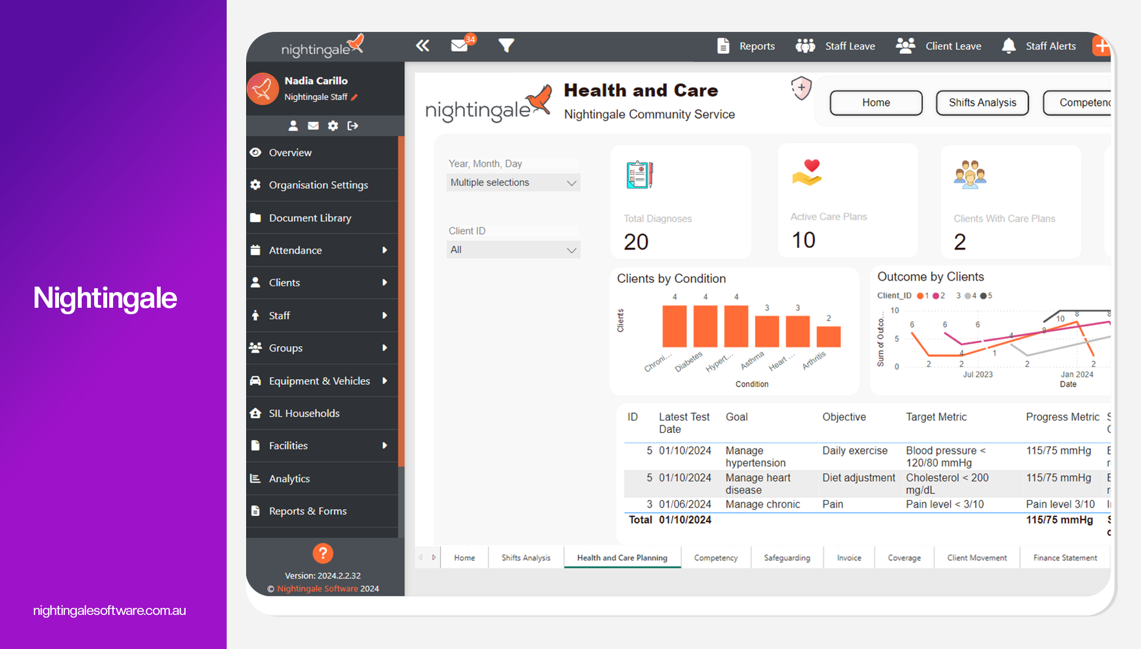Open mail inbox with 34 badge
The image size is (1141, 649).
coord(459,46)
